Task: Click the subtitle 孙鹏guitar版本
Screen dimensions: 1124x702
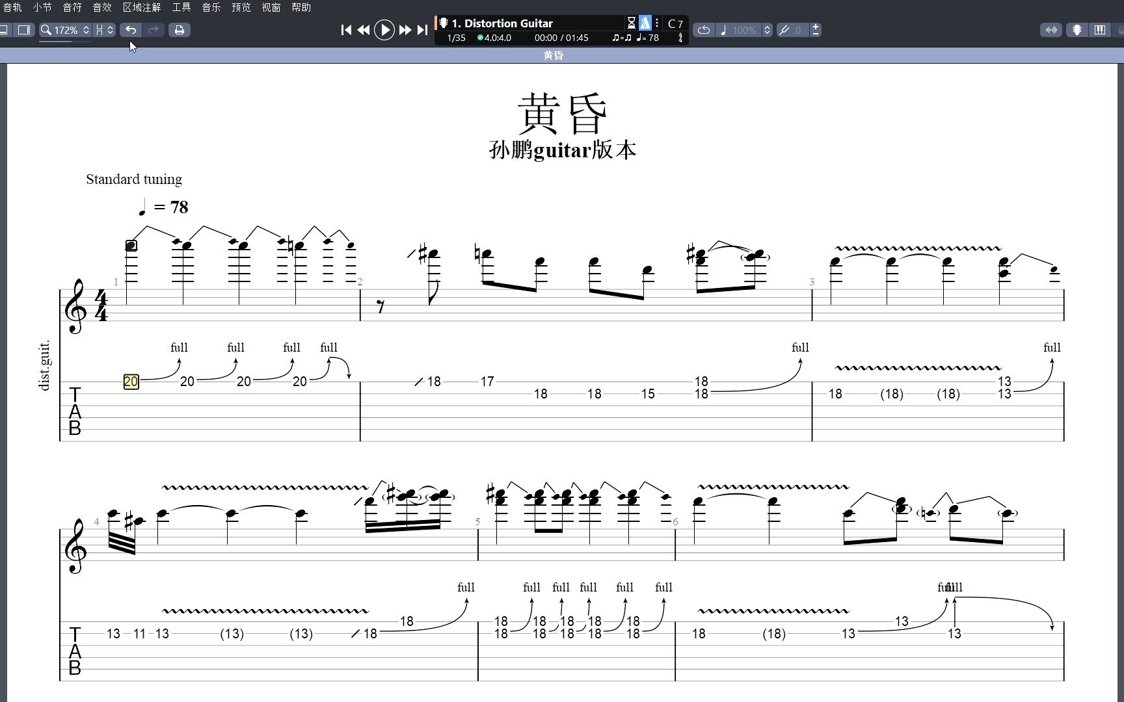Action: pos(563,150)
